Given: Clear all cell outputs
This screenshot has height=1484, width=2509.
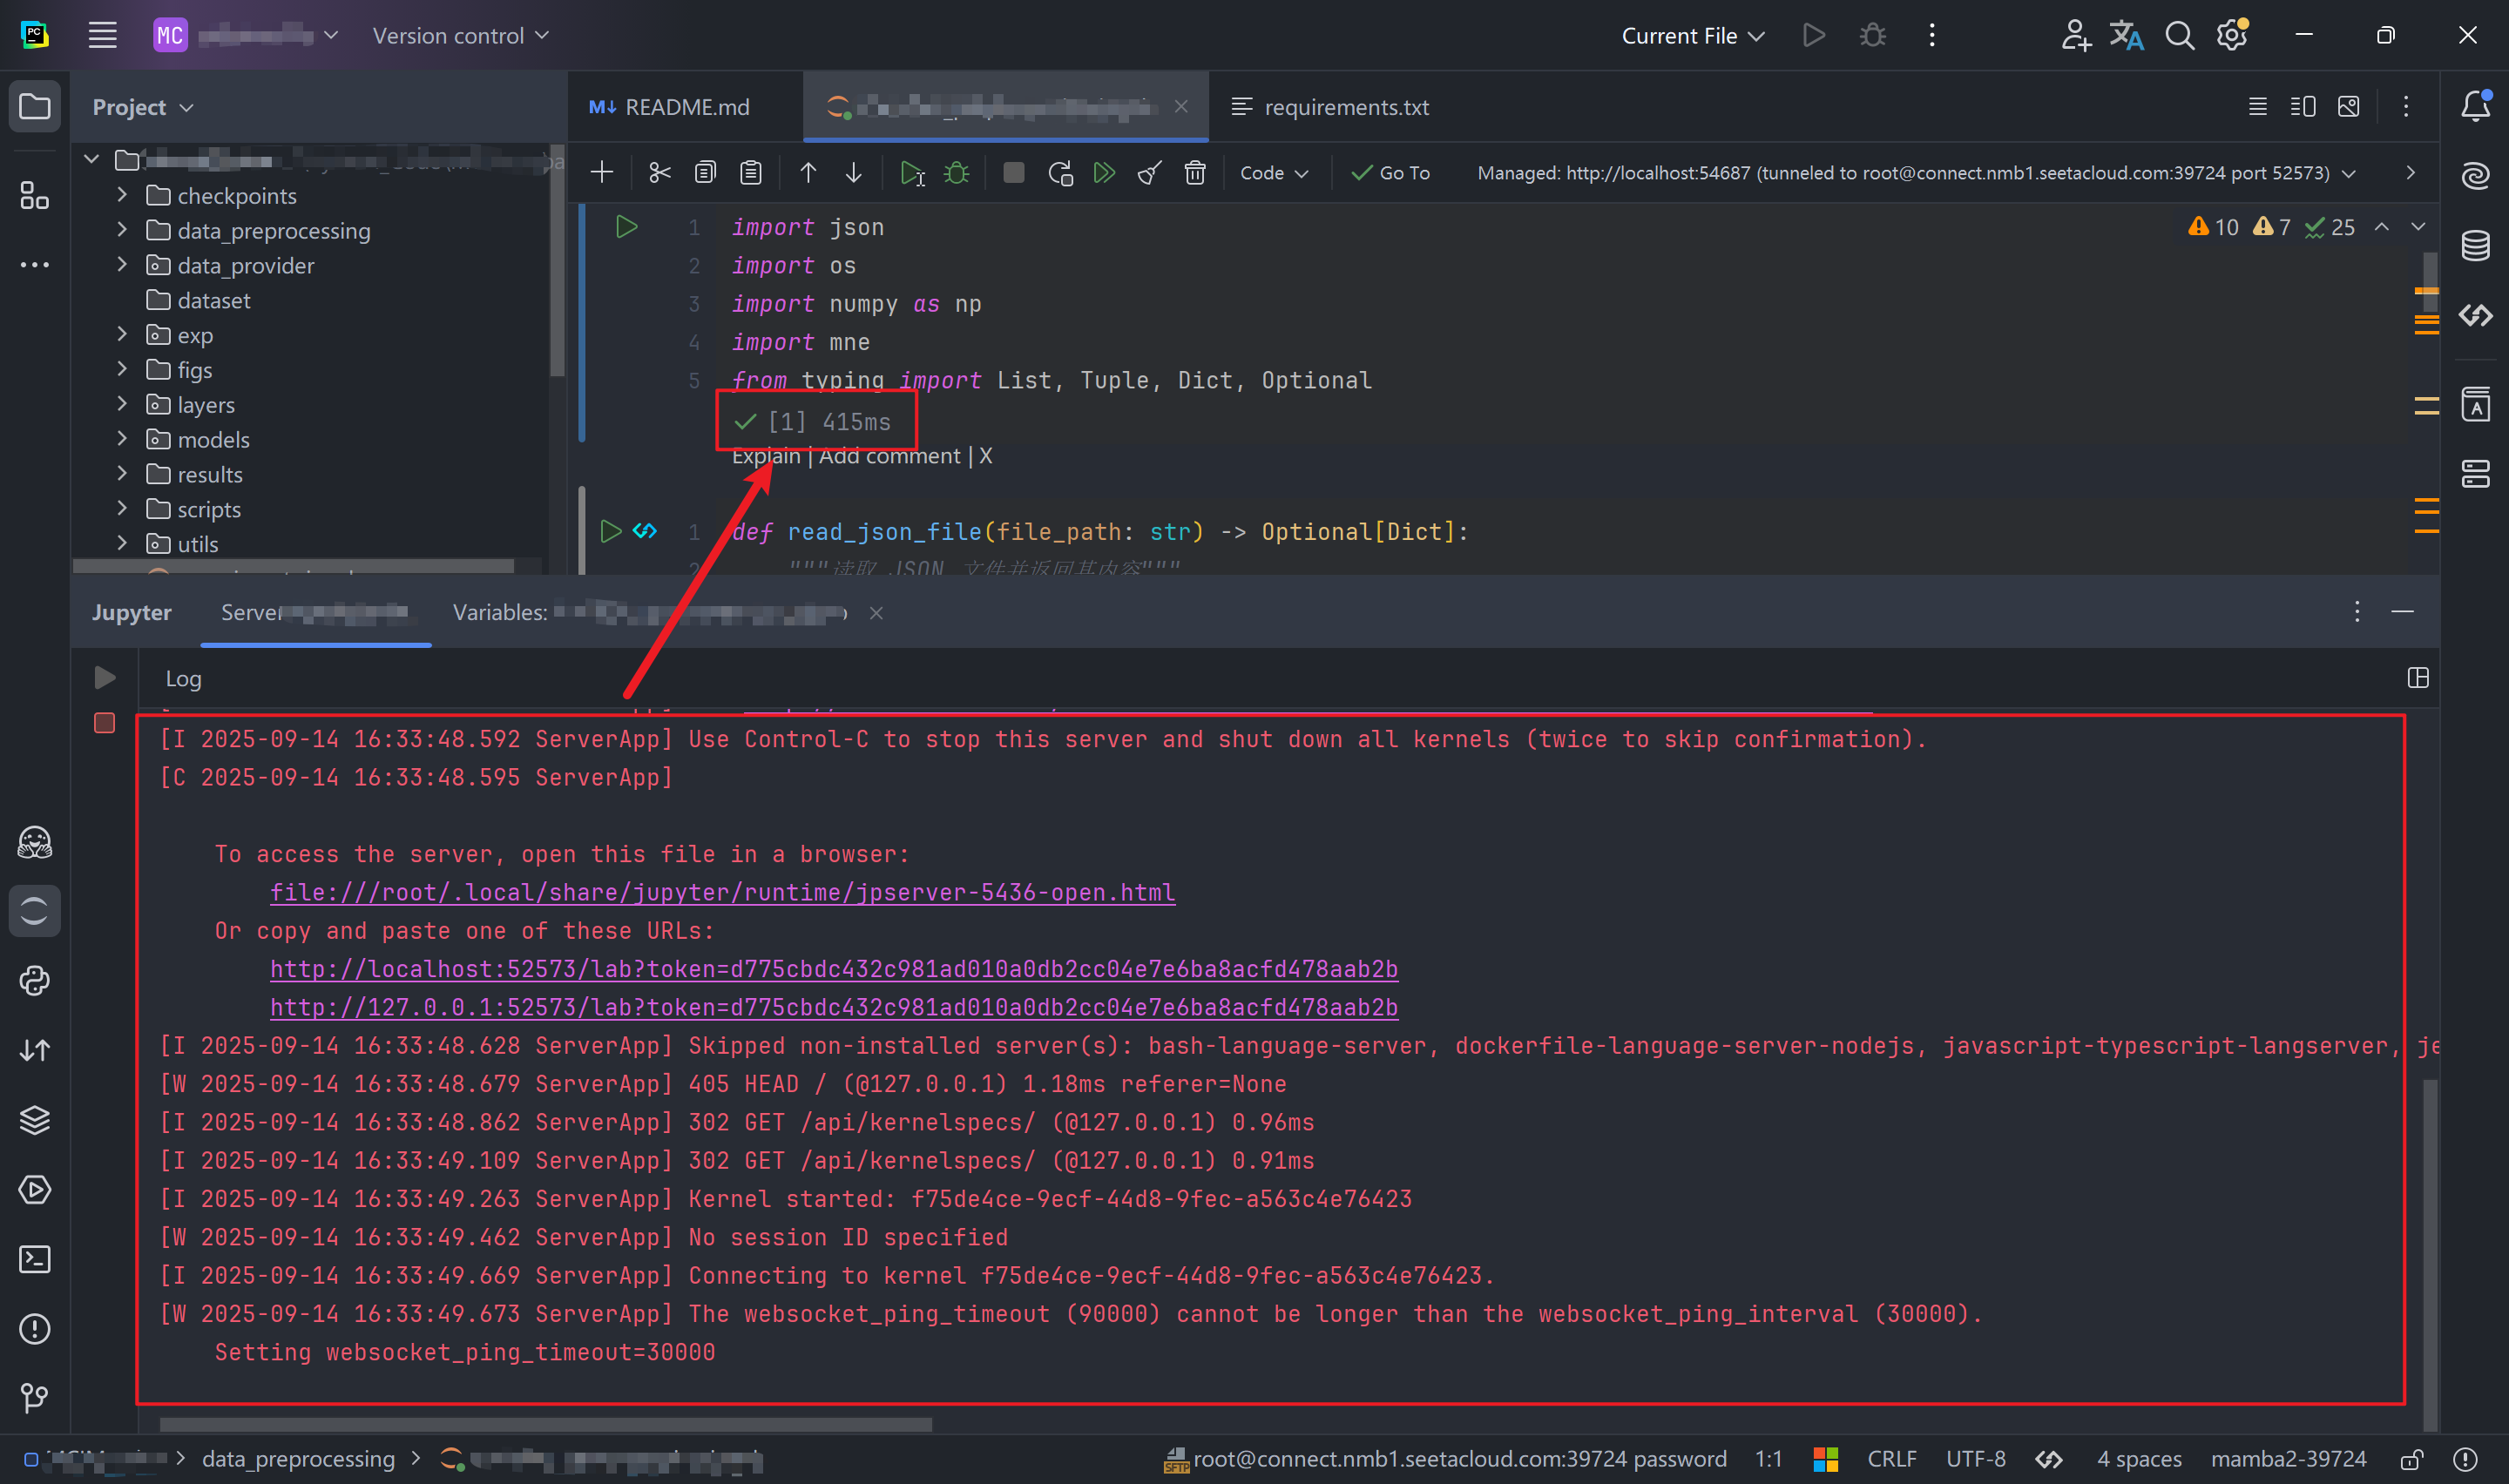Looking at the screenshot, I should (1149, 173).
